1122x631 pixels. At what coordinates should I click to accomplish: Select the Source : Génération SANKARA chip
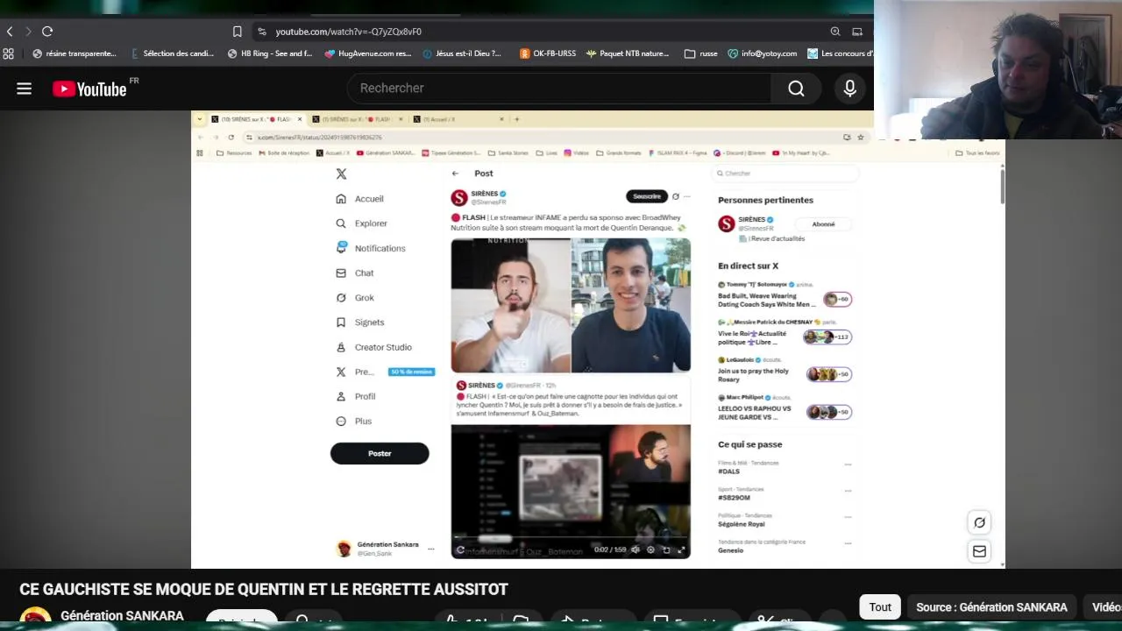[x=991, y=607]
